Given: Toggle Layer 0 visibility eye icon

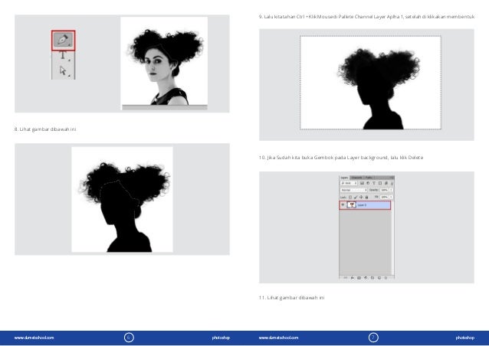Looking at the screenshot, I should click(x=343, y=205).
